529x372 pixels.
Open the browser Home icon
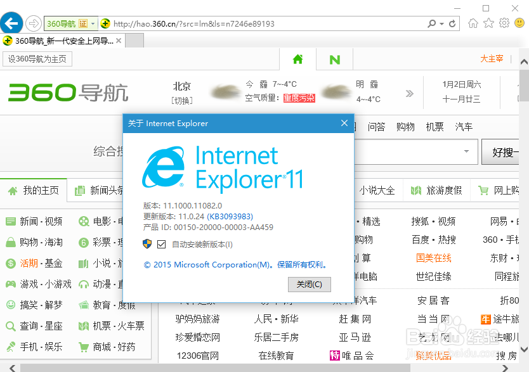pos(473,23)
